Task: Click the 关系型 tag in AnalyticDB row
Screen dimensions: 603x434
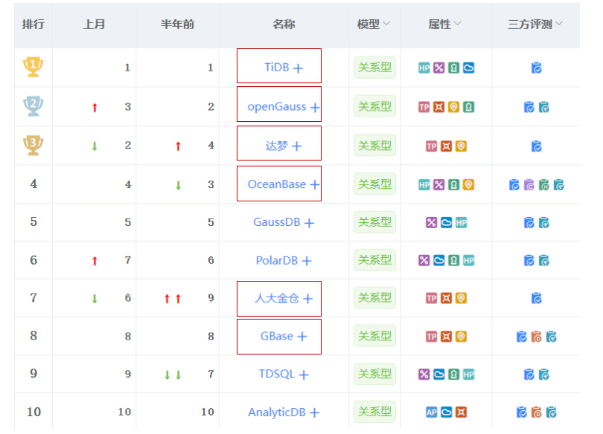Action: [x=374, y=412]
